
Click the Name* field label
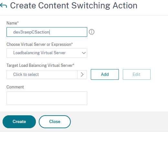tap(13, 23)
